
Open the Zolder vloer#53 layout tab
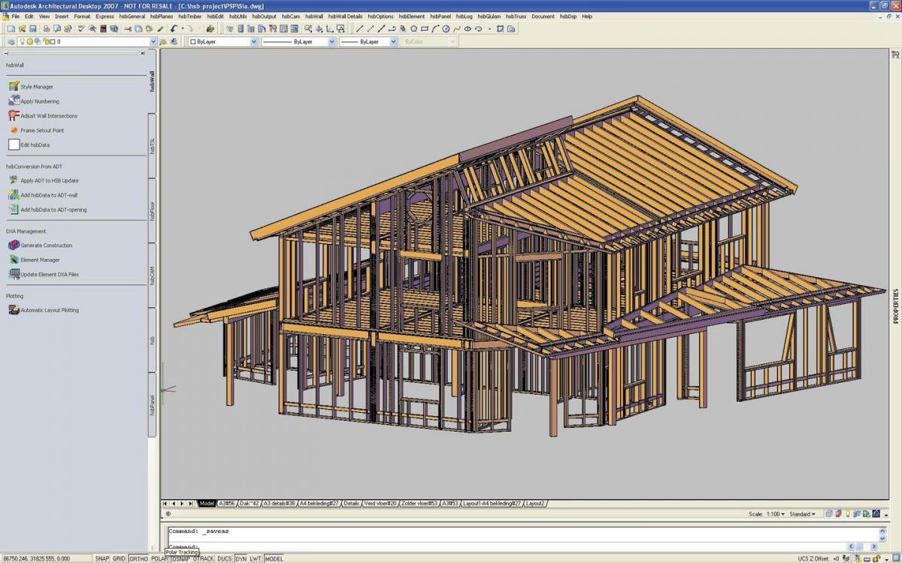419,503
